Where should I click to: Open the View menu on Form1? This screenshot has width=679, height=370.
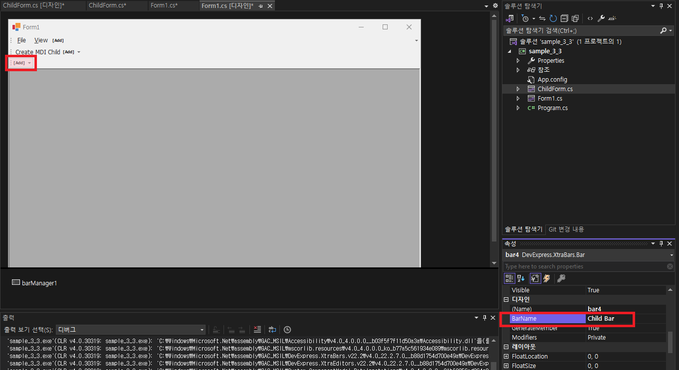click(x=41, y=40)
